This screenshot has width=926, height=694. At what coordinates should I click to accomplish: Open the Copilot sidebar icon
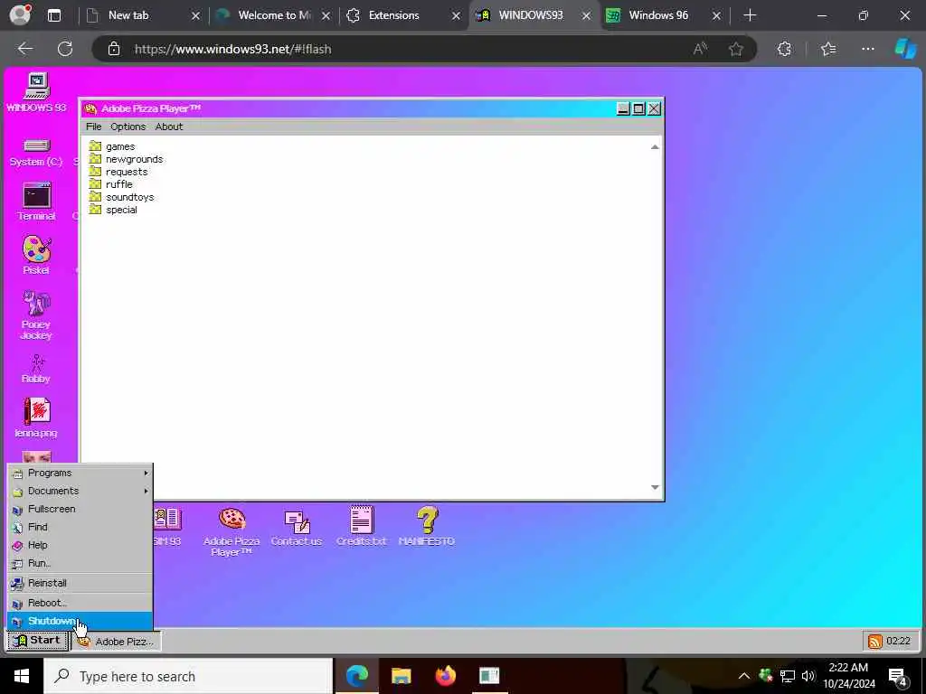(905, 49)
